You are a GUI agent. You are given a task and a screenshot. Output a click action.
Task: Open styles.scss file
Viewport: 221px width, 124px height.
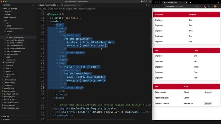coord(10,74)
